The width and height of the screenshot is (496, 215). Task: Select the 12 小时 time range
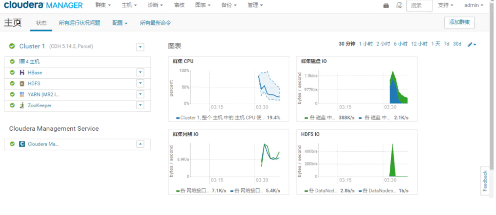(x=420, y=44)
